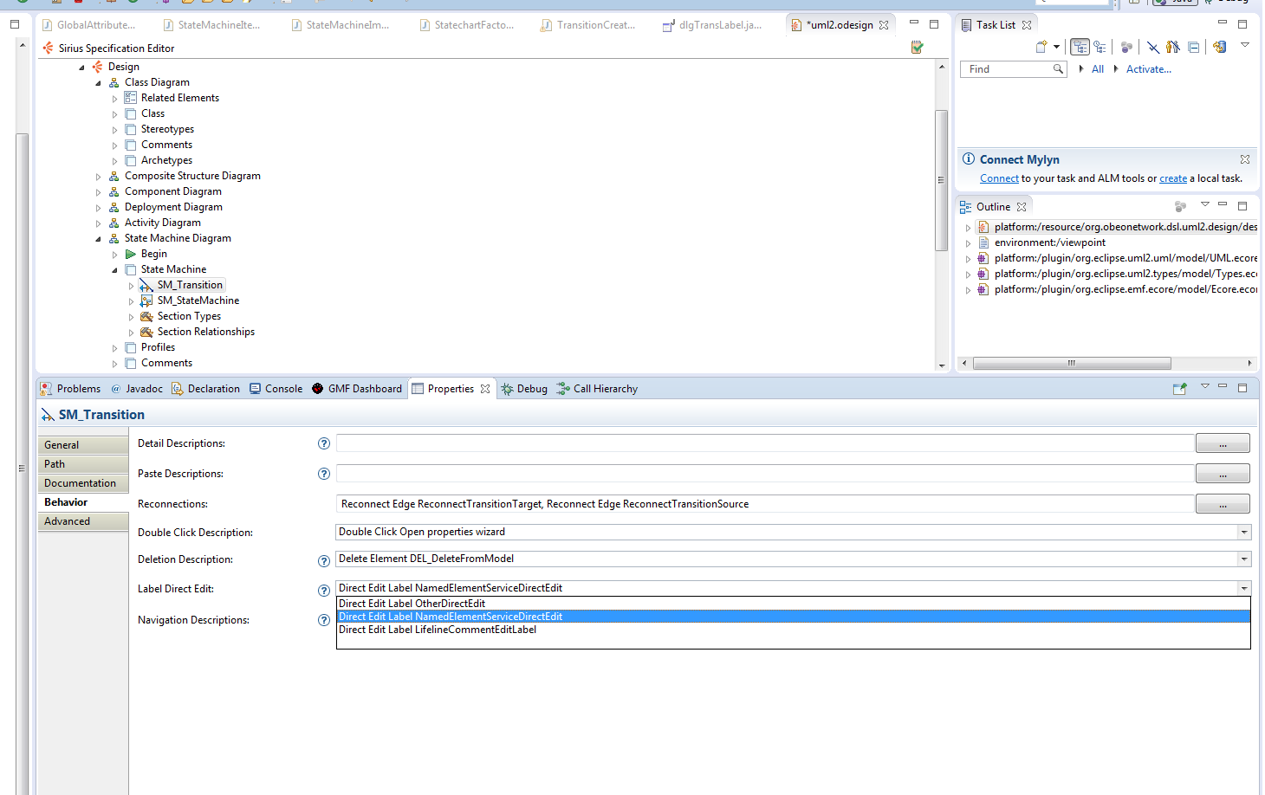The width and height of the screenshot is (1265, 795).
Task: Select Component Diagram icon
Action: coord(114,191)
